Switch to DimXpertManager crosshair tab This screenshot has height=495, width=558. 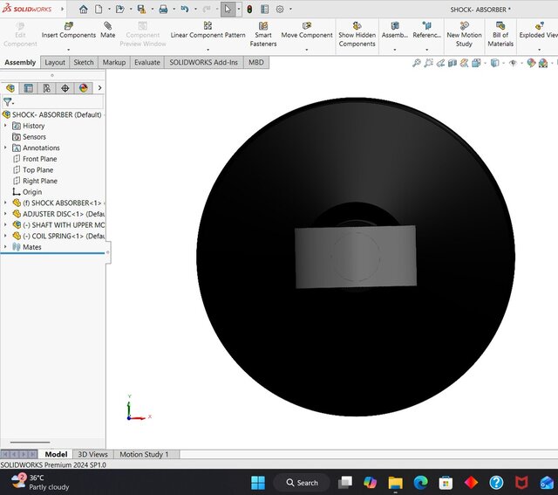tap(65, 88)
